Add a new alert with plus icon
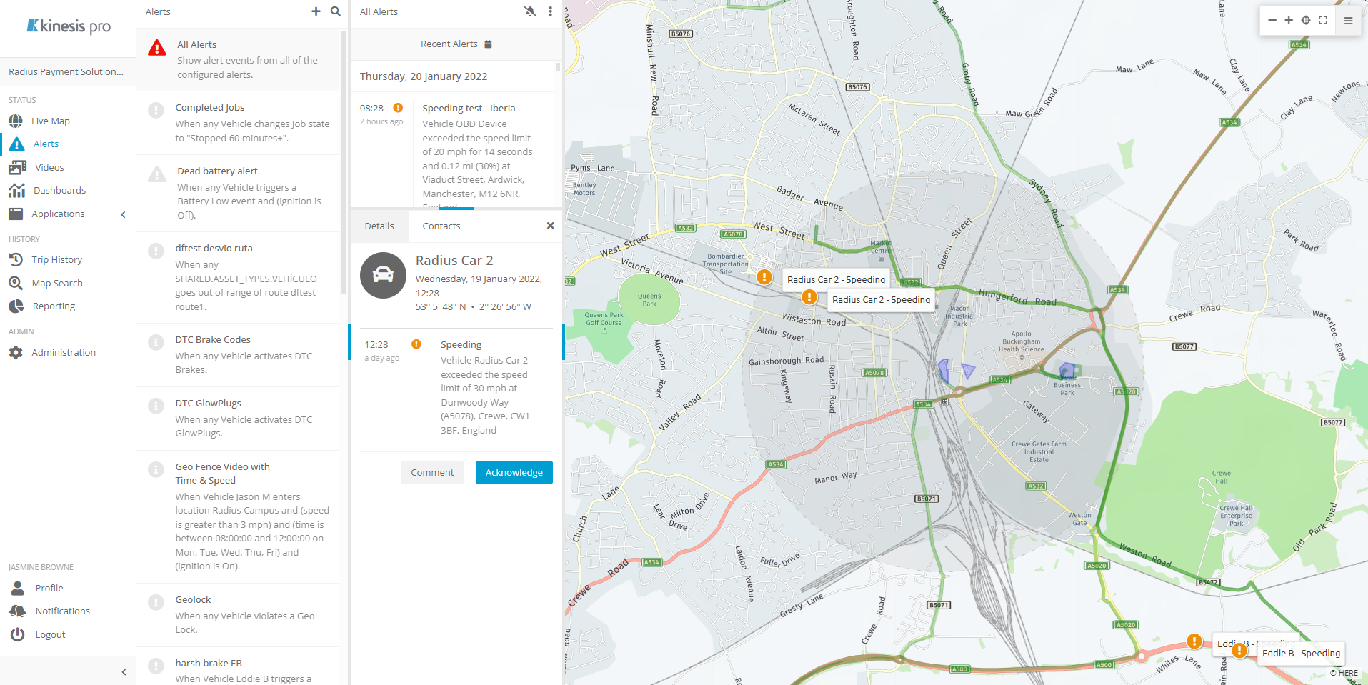Viewport: 1368px width, 685px height. point(316,11)
